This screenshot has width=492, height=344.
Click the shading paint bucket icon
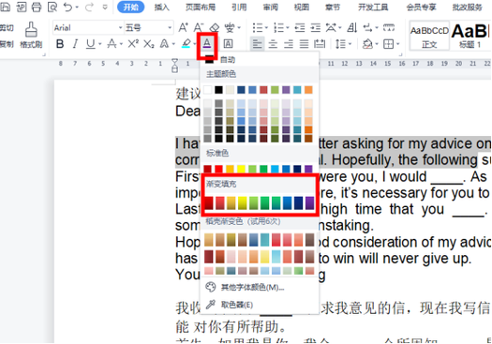pos(367,44)
